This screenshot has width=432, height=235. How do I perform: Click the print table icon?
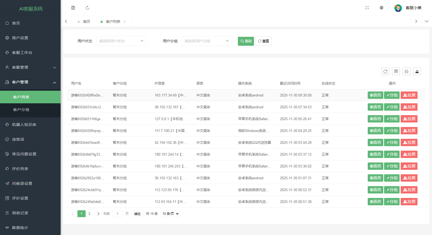click(x=406, y=71)
